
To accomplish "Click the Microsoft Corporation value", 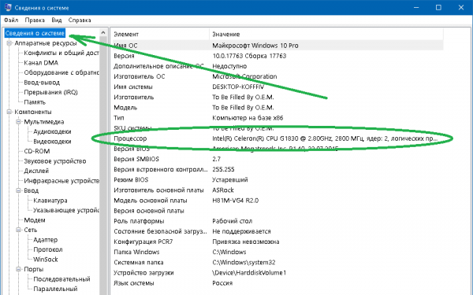I will 244,76.
